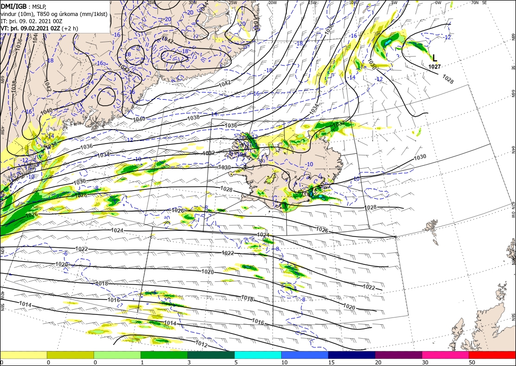Image resolution: width=516 pixels, height=366 pixels.
Task: Click the legend scale value '3'
Action: [x=189, y=362]
